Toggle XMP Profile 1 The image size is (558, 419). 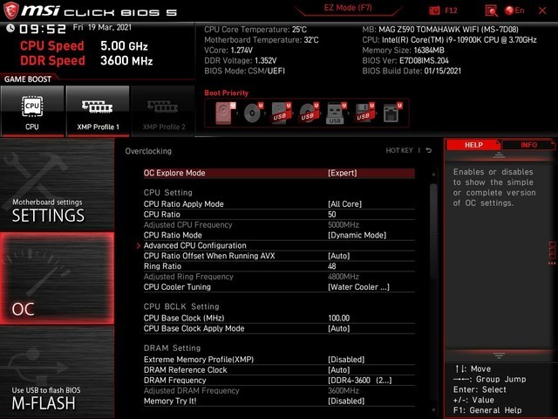(98, 111)
